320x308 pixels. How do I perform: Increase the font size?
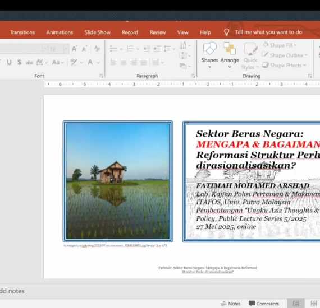(x=74, y=49)
